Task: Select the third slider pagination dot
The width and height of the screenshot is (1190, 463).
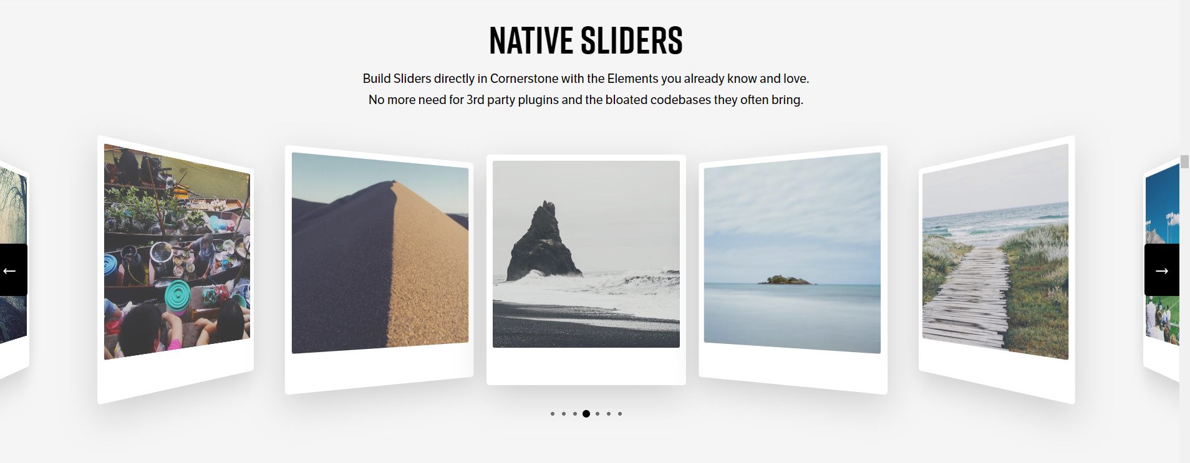Action: 575,414
